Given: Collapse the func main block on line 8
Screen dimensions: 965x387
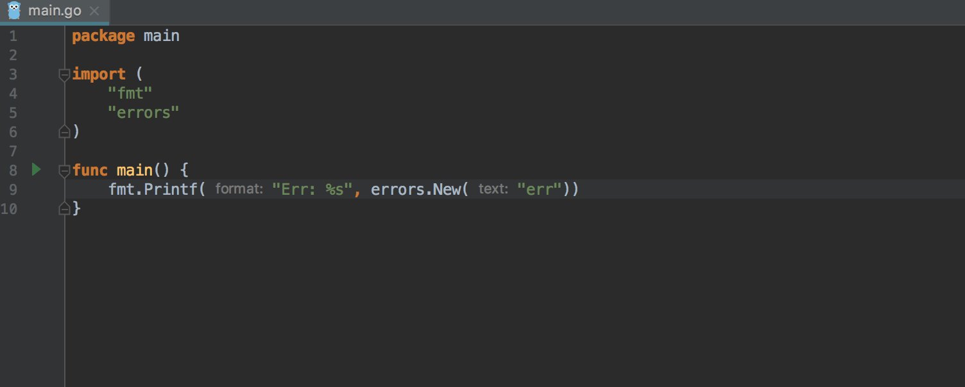Looking at the screenshot, I should 64,170.
